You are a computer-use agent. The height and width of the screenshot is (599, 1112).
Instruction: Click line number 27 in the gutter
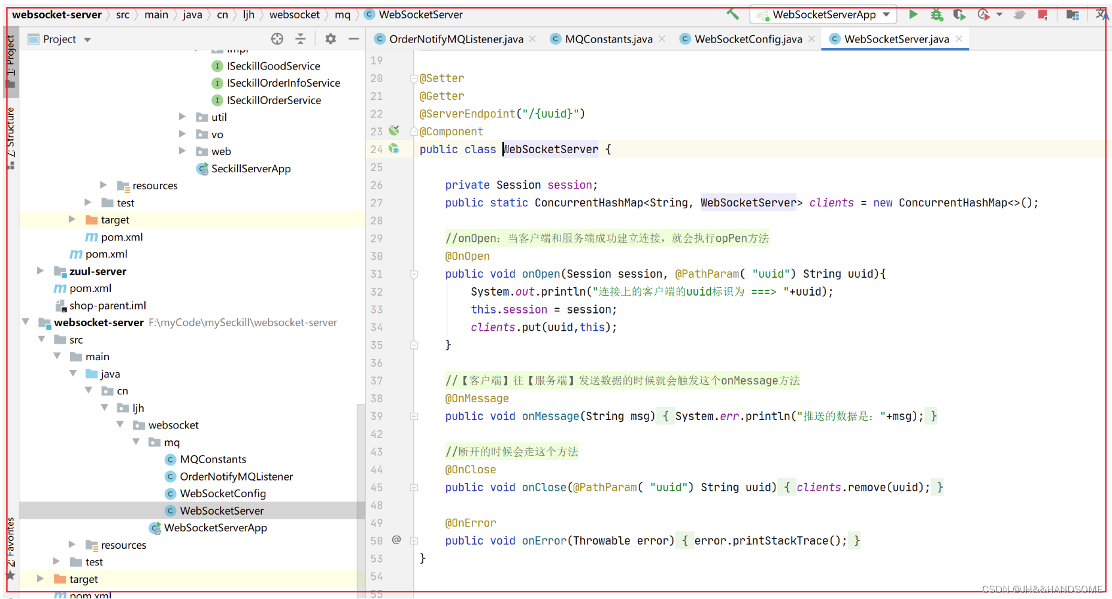376,203
